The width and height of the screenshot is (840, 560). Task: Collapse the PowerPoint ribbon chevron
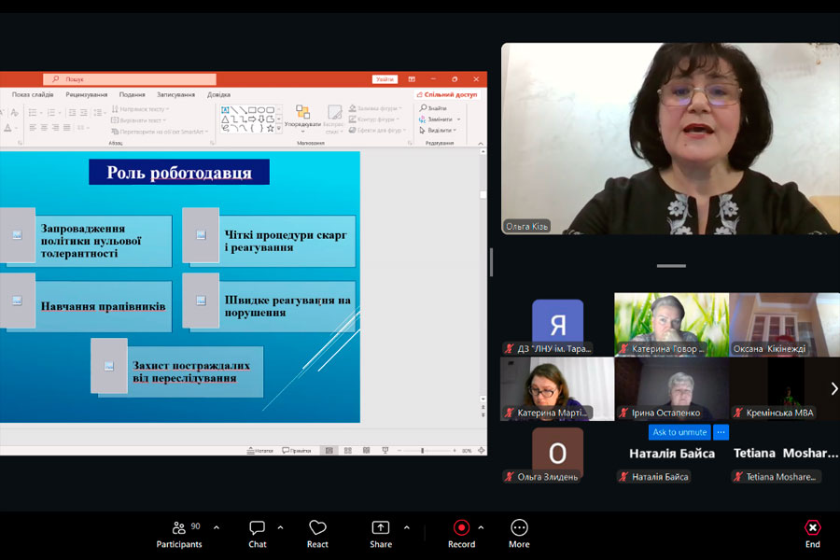point(481,144)
